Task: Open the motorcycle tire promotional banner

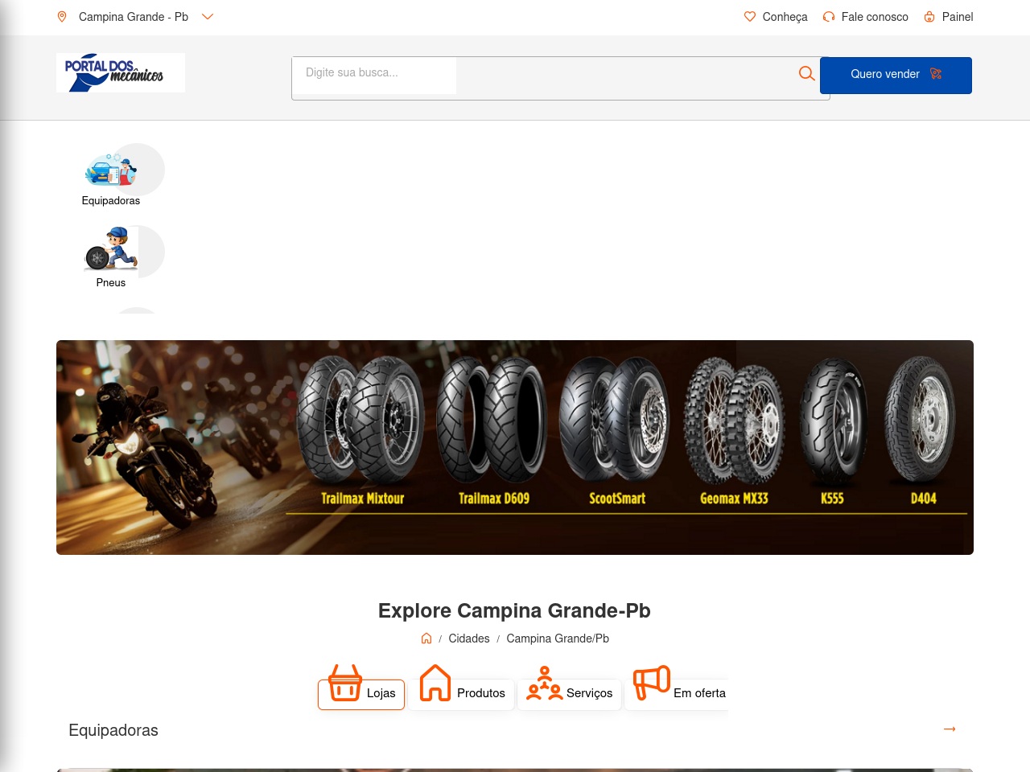Action: [515, 447]
